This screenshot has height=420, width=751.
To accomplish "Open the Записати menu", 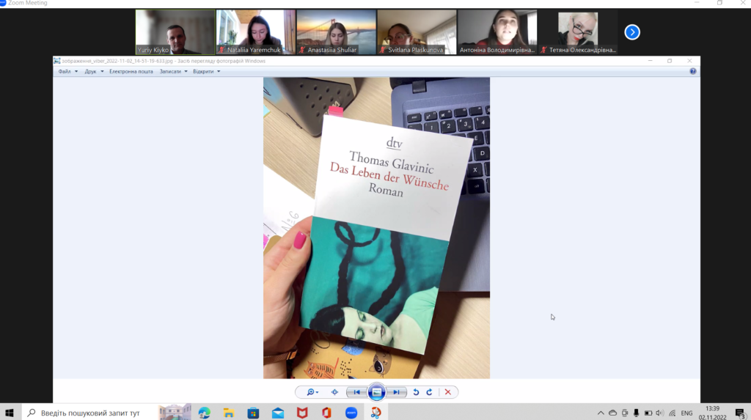I will point(173,71).
